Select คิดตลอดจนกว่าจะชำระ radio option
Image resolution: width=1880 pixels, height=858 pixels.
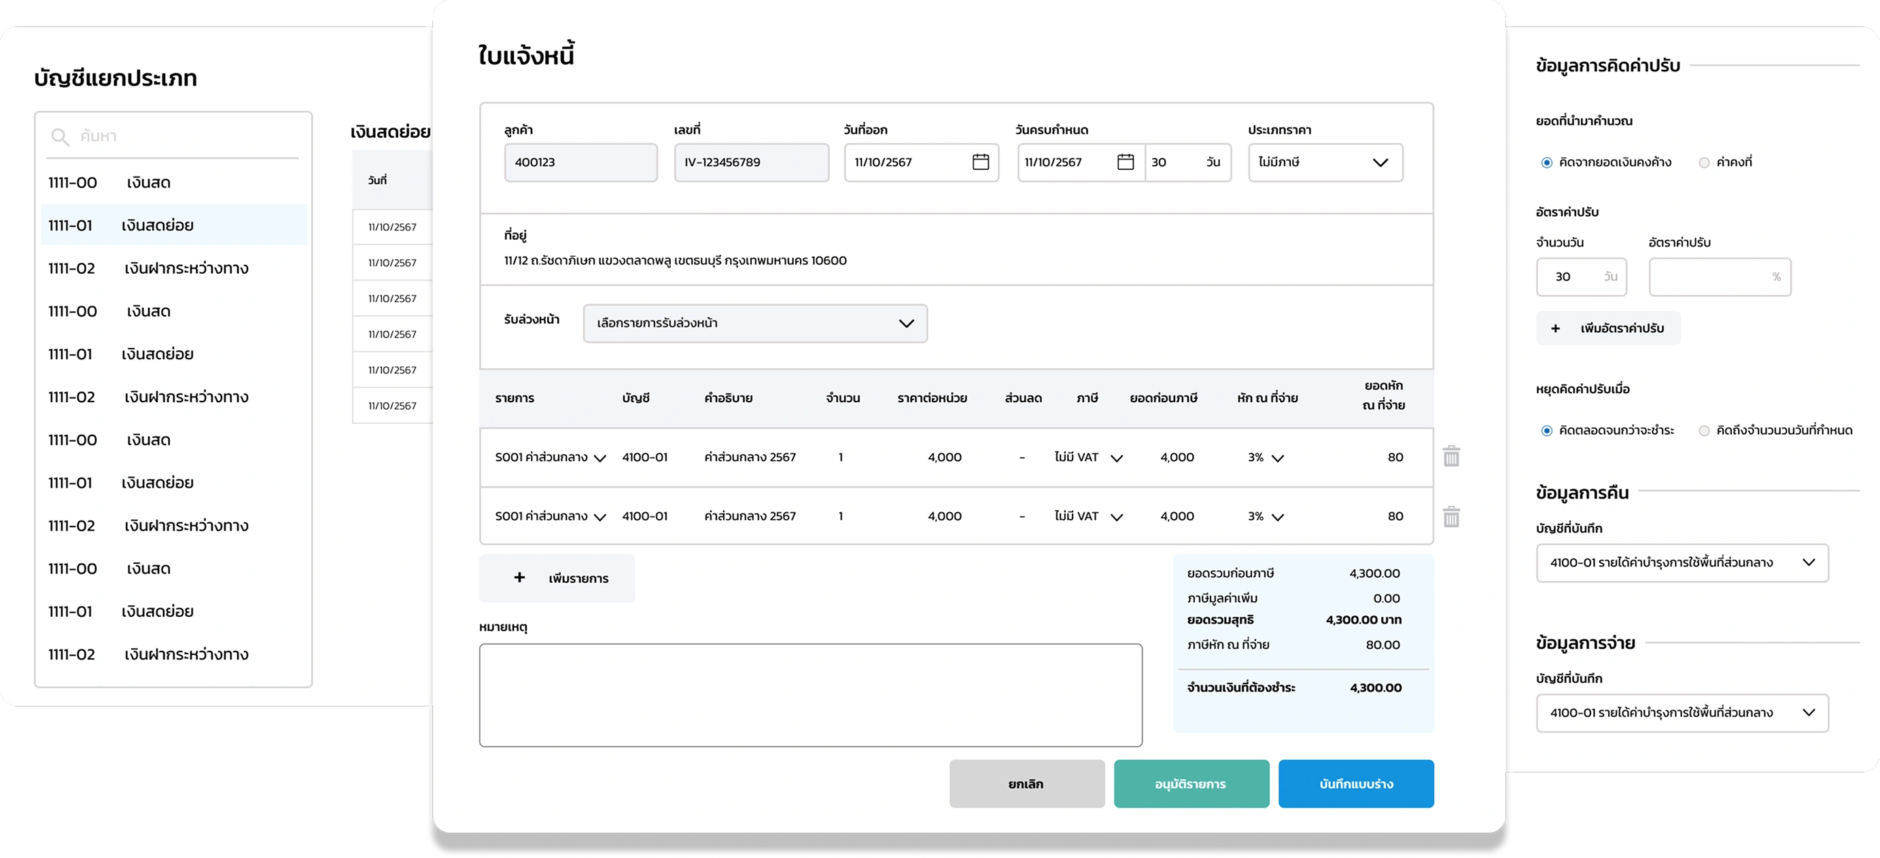pos(1546,431)
